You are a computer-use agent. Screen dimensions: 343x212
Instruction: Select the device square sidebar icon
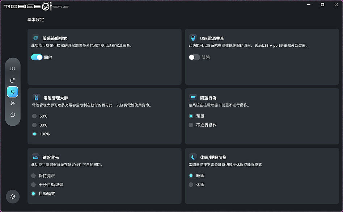click(x=13, y=80)
